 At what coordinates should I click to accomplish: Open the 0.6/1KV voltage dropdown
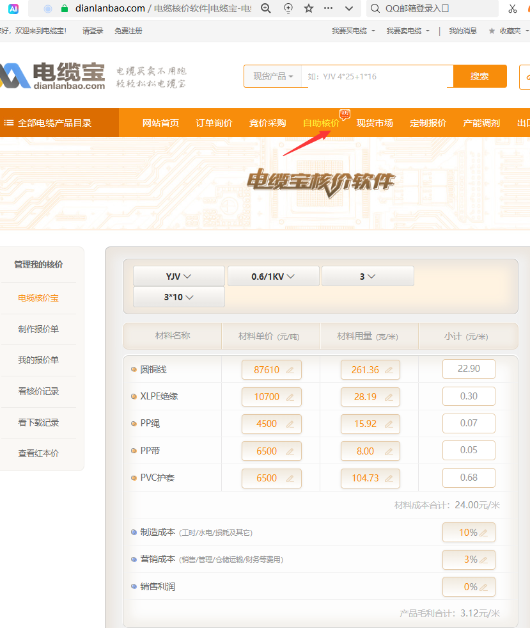(273, 277)
